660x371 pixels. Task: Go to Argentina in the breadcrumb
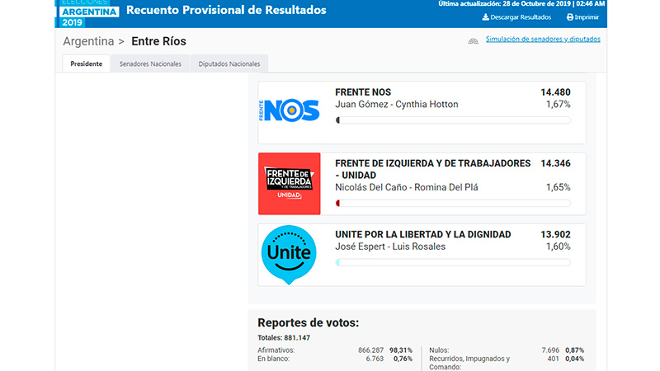pos(88,41)
